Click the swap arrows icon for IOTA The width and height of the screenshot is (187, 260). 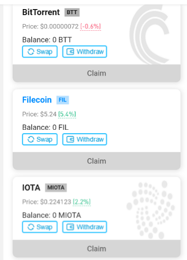pos(31,227)
